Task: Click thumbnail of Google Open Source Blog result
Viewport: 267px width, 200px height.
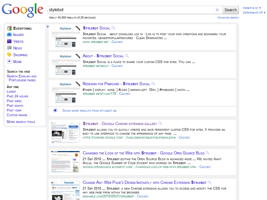Action: [66, 162]
